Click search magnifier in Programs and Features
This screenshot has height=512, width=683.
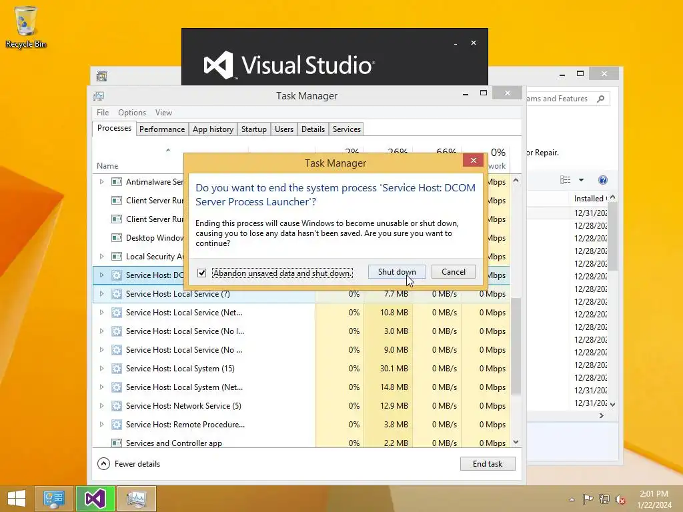pos(601,99)
